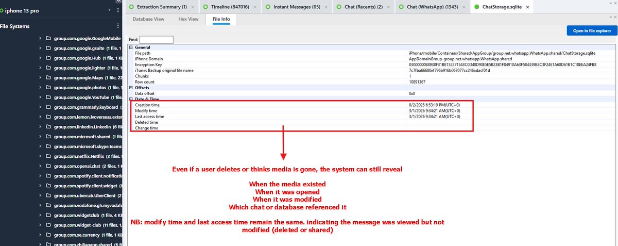
Task: Select the Data offset value 0x0
Action: [x=412, y=93]
